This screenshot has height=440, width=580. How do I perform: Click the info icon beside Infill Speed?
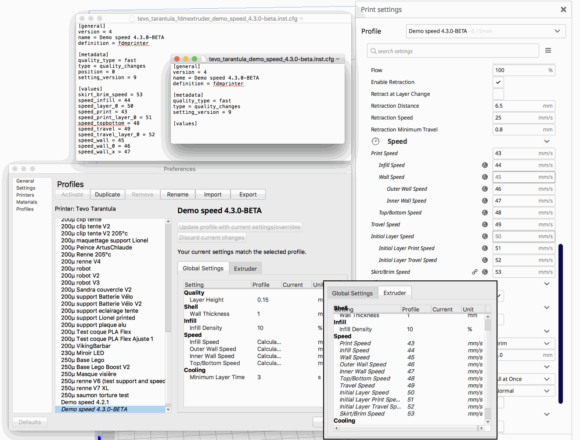pos(485,165)
